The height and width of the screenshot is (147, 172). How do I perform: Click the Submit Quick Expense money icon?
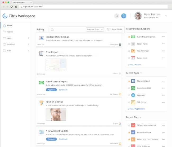133,37
